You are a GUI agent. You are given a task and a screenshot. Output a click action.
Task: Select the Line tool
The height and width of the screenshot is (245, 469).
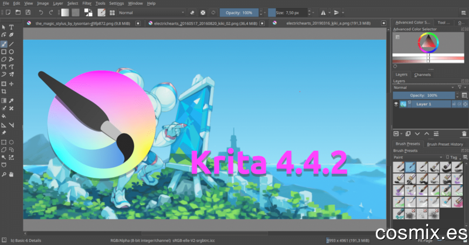coord(11,44)
